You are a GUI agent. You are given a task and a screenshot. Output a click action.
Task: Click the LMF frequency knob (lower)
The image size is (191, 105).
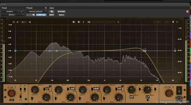(x=70, y=97)
